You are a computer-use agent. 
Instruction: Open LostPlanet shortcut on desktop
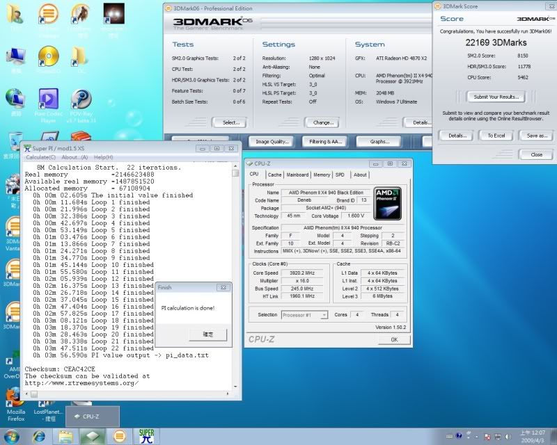[48, 412]
